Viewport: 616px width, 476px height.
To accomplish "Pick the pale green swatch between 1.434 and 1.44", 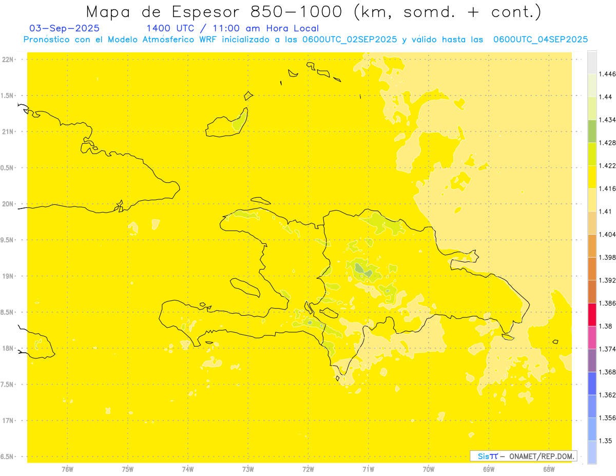I will click(592, 108).
